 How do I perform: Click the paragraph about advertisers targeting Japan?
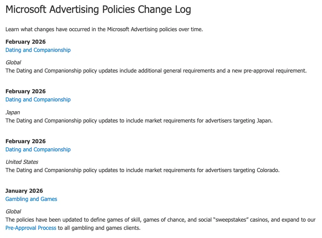point(139,121)
